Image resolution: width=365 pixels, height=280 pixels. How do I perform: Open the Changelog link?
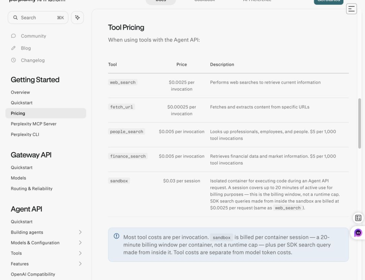pyautogui.click(x=32, y=60)
